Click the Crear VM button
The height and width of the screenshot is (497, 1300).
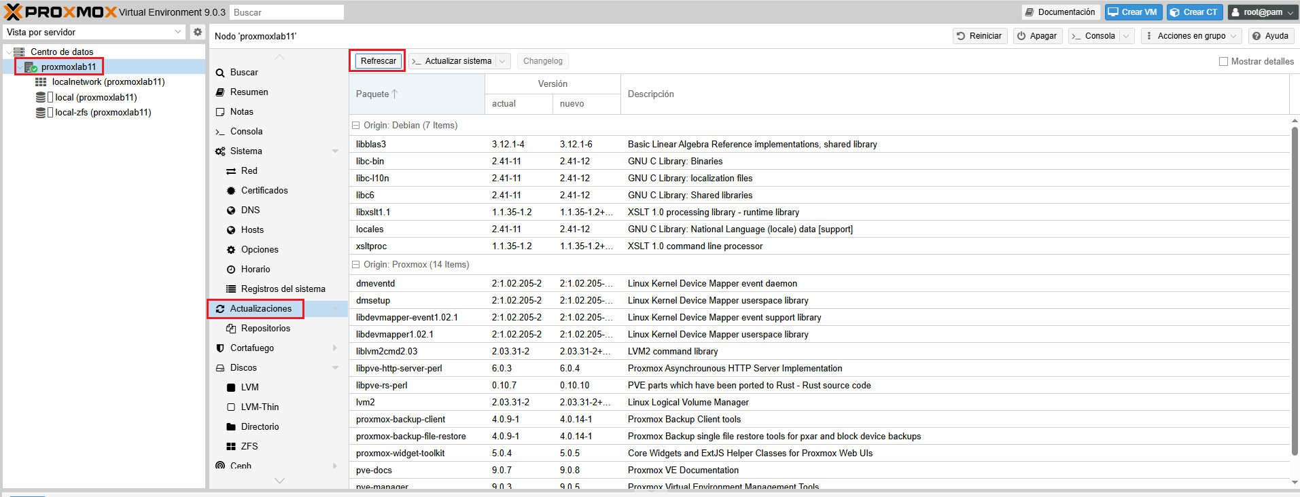1133,12
